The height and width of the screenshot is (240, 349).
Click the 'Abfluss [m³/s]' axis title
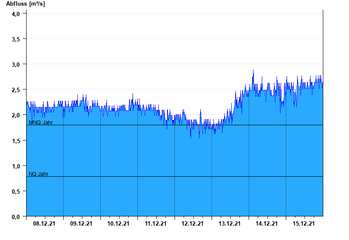[x=25, y=4]
